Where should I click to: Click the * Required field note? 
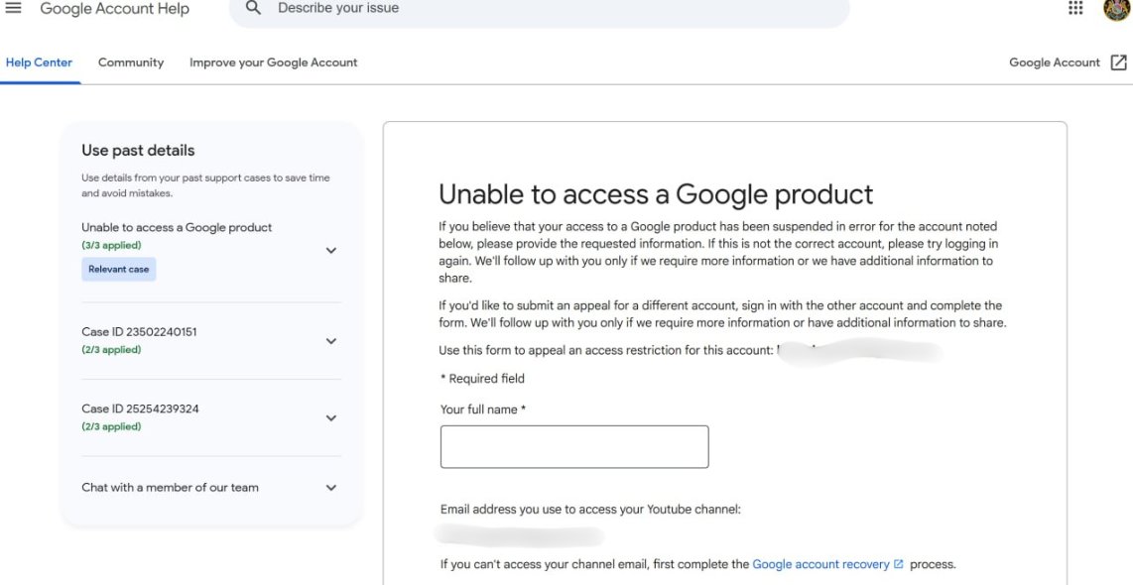[x=483, y=379]
